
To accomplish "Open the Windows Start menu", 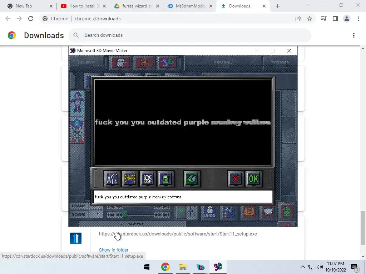I will click(x=147, y=267).
